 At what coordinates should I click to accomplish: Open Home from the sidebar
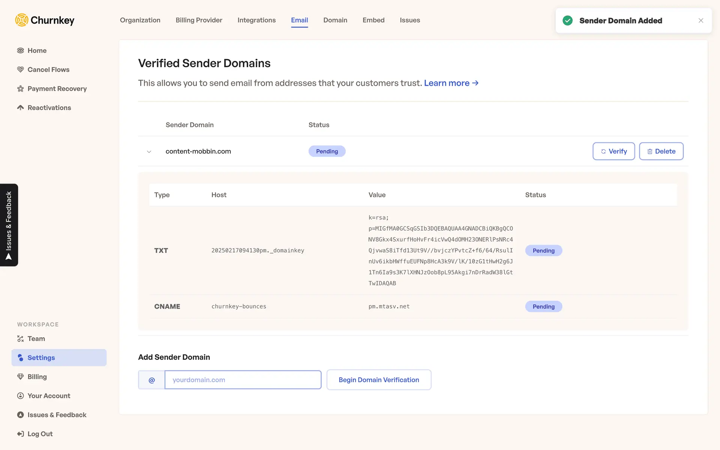pos(37,51)
